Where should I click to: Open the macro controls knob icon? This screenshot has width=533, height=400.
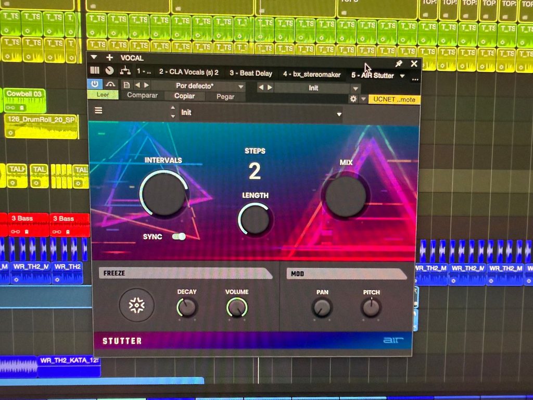coord(109,70)
